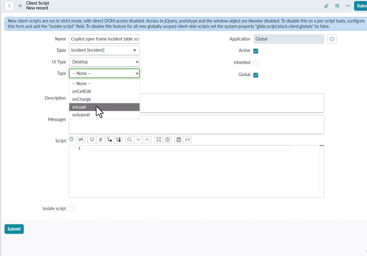Click the find next down arrow
The width and height of the screenshot is (367, 256).
click(138, 139)
